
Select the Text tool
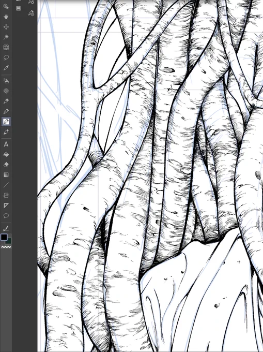coord(6,144)
